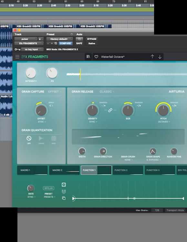Screen dimensions: 187x242
Task: Open Grain Shape S. EXPODEC dropdown
Action: [x=153, y=160]
